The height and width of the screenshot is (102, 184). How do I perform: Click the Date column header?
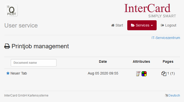(103, 61)
